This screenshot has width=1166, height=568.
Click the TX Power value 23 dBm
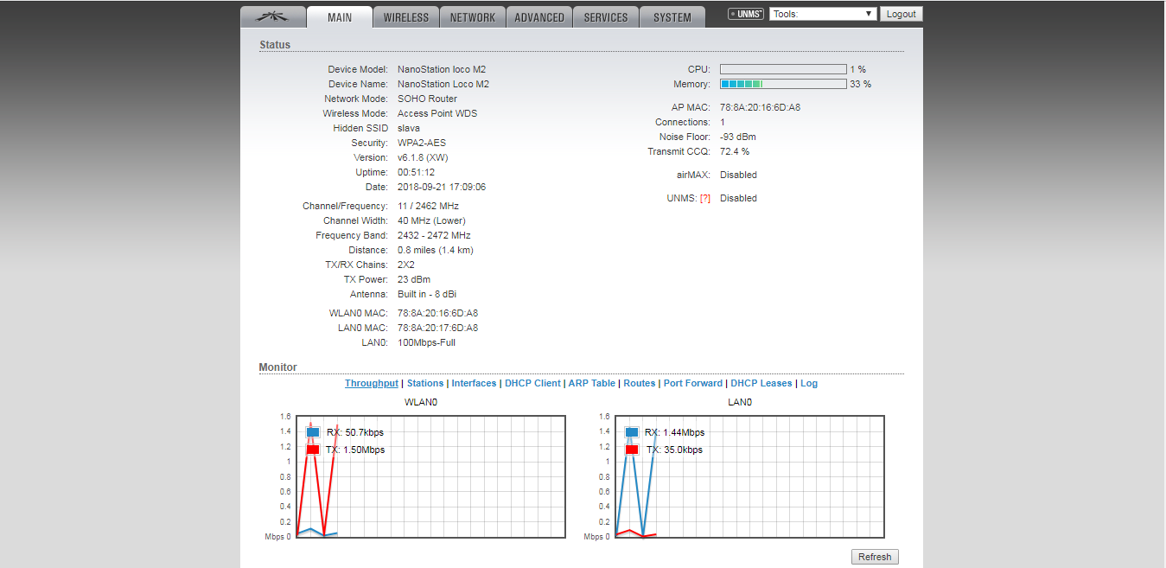pyautogui.click(x=414, y=279)
